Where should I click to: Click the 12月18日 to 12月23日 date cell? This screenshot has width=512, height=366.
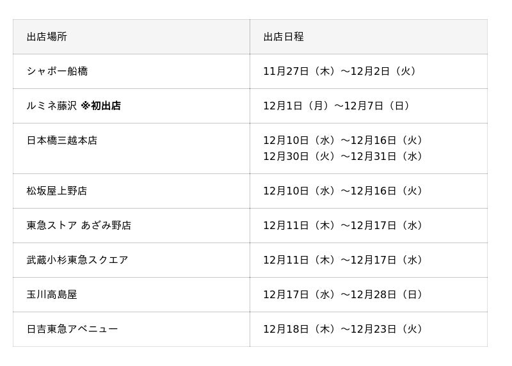click(344, 330)
